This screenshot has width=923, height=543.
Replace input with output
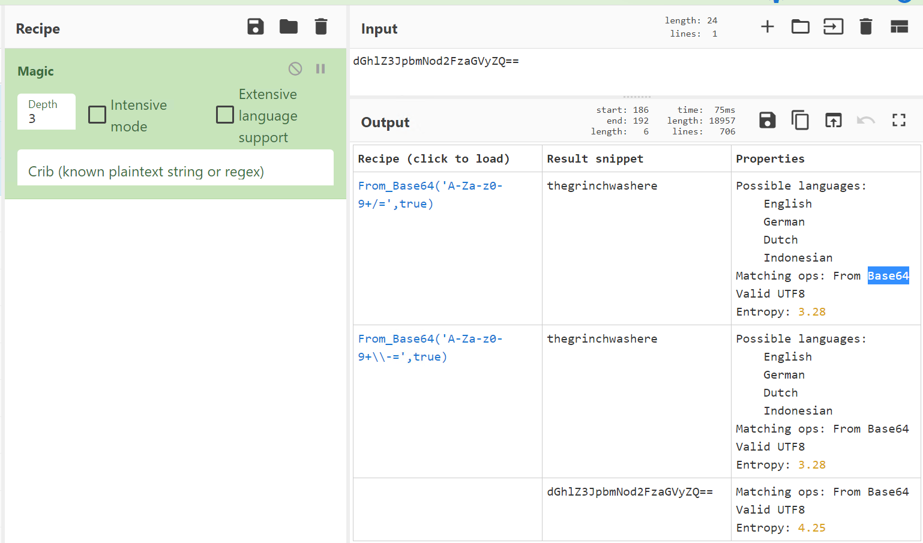[x=833, y=121]
